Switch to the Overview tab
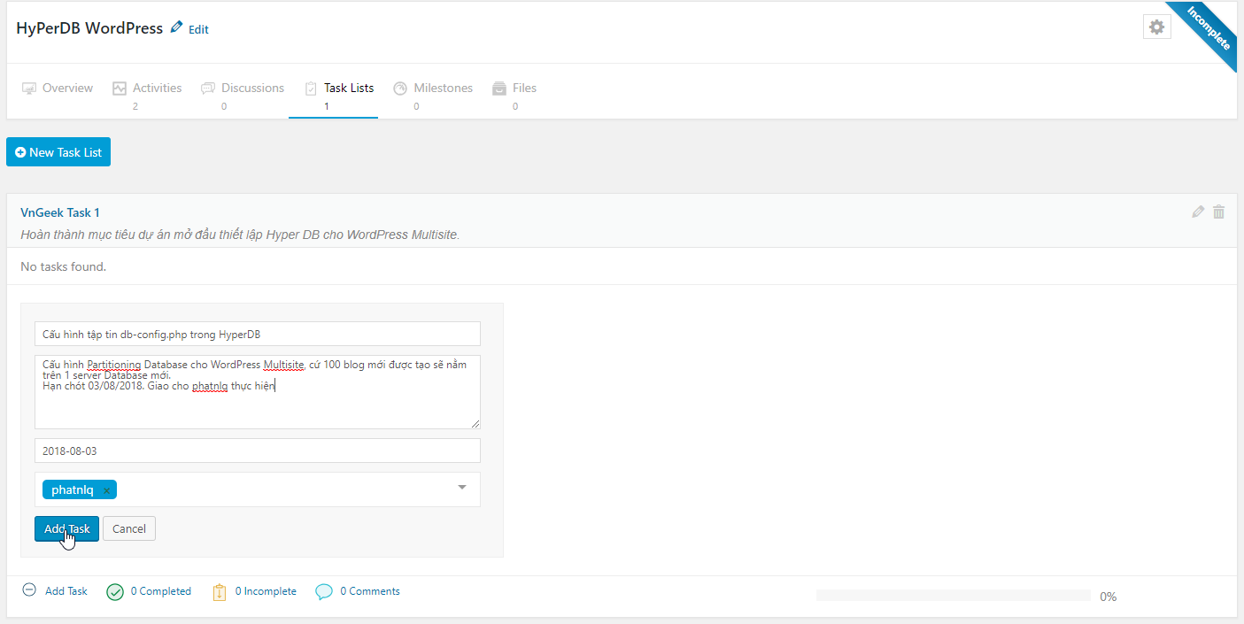1244x624 pixels. coord(58,89)
